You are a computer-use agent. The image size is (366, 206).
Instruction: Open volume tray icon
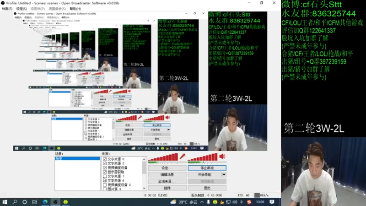click(x=235, y=202)
